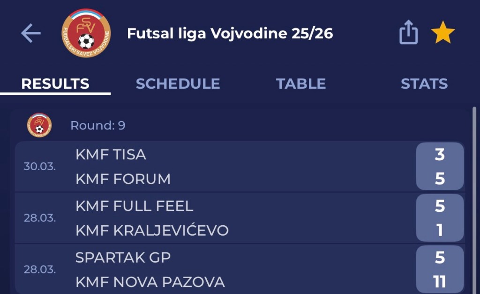Open the KMF FULL FEEL team name

[134, 206]
